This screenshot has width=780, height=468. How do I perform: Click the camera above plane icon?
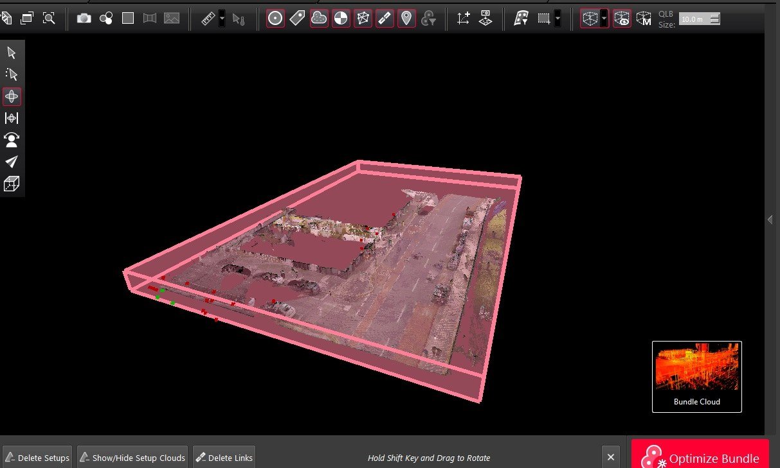coord(485,19)
